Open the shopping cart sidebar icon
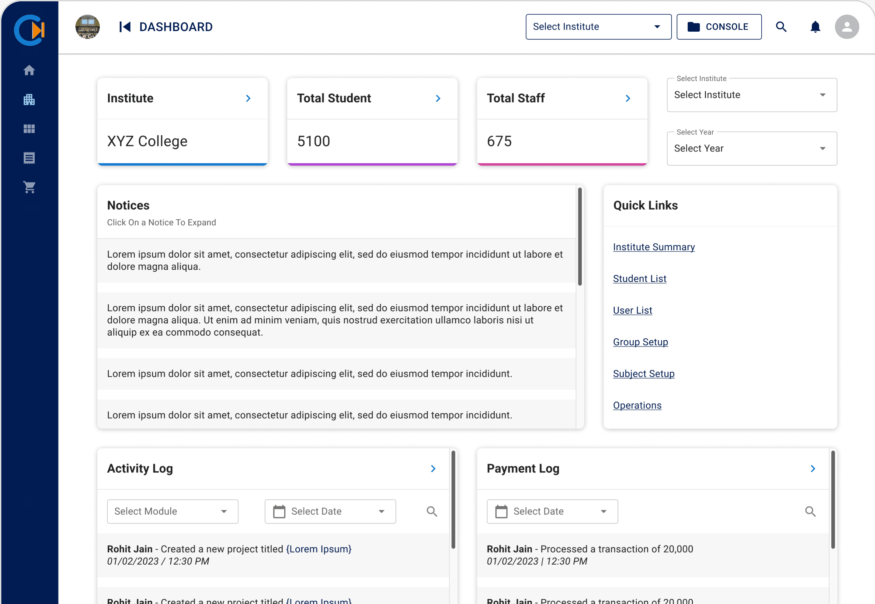This screenshot has height=604, width=875. [x=29, y=187]
